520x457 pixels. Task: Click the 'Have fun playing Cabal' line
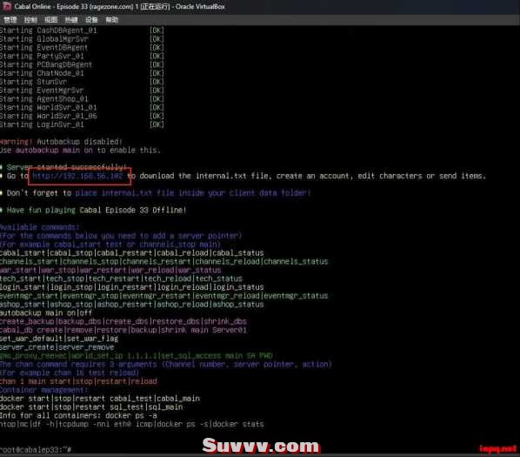pos(94,211)
